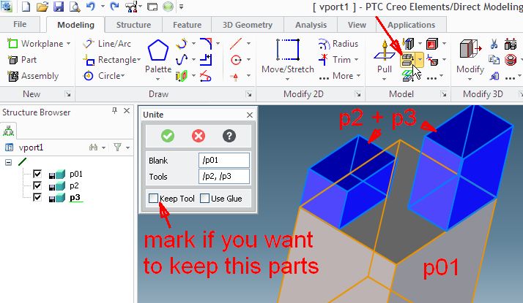Switch to the Applications tab

[411, 25]
